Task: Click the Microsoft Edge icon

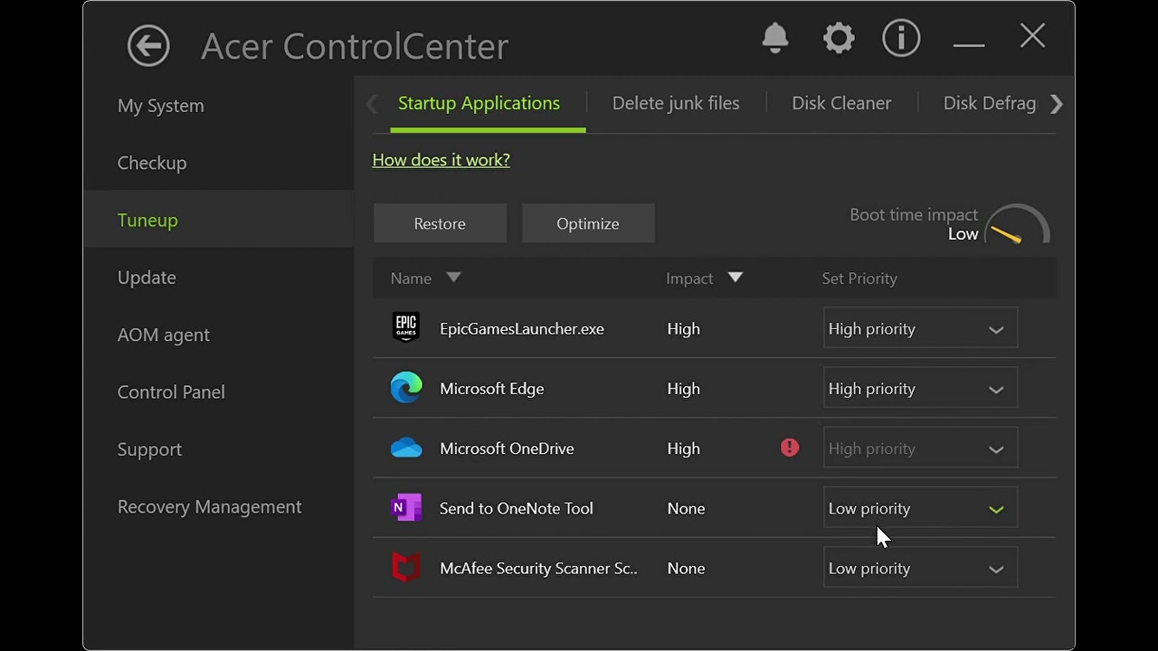Action: pyautogui.click(x=406, y=388)
